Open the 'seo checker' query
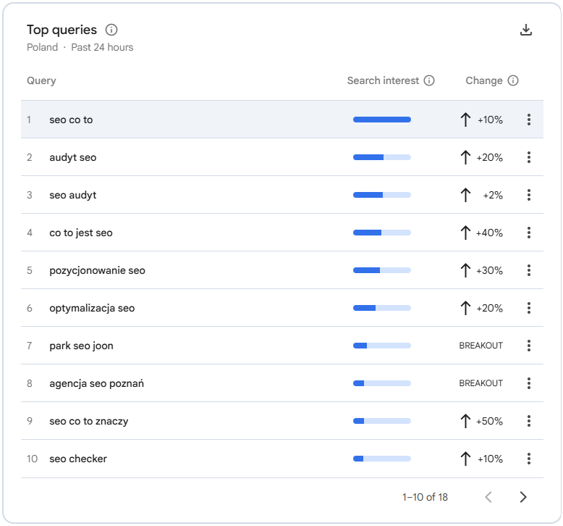Screen dimensions: 563x526 click(x=78, y=459)
